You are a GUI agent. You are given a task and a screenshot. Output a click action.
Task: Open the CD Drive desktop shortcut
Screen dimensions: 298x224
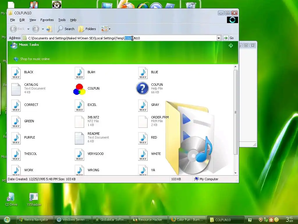pos(11,199)
